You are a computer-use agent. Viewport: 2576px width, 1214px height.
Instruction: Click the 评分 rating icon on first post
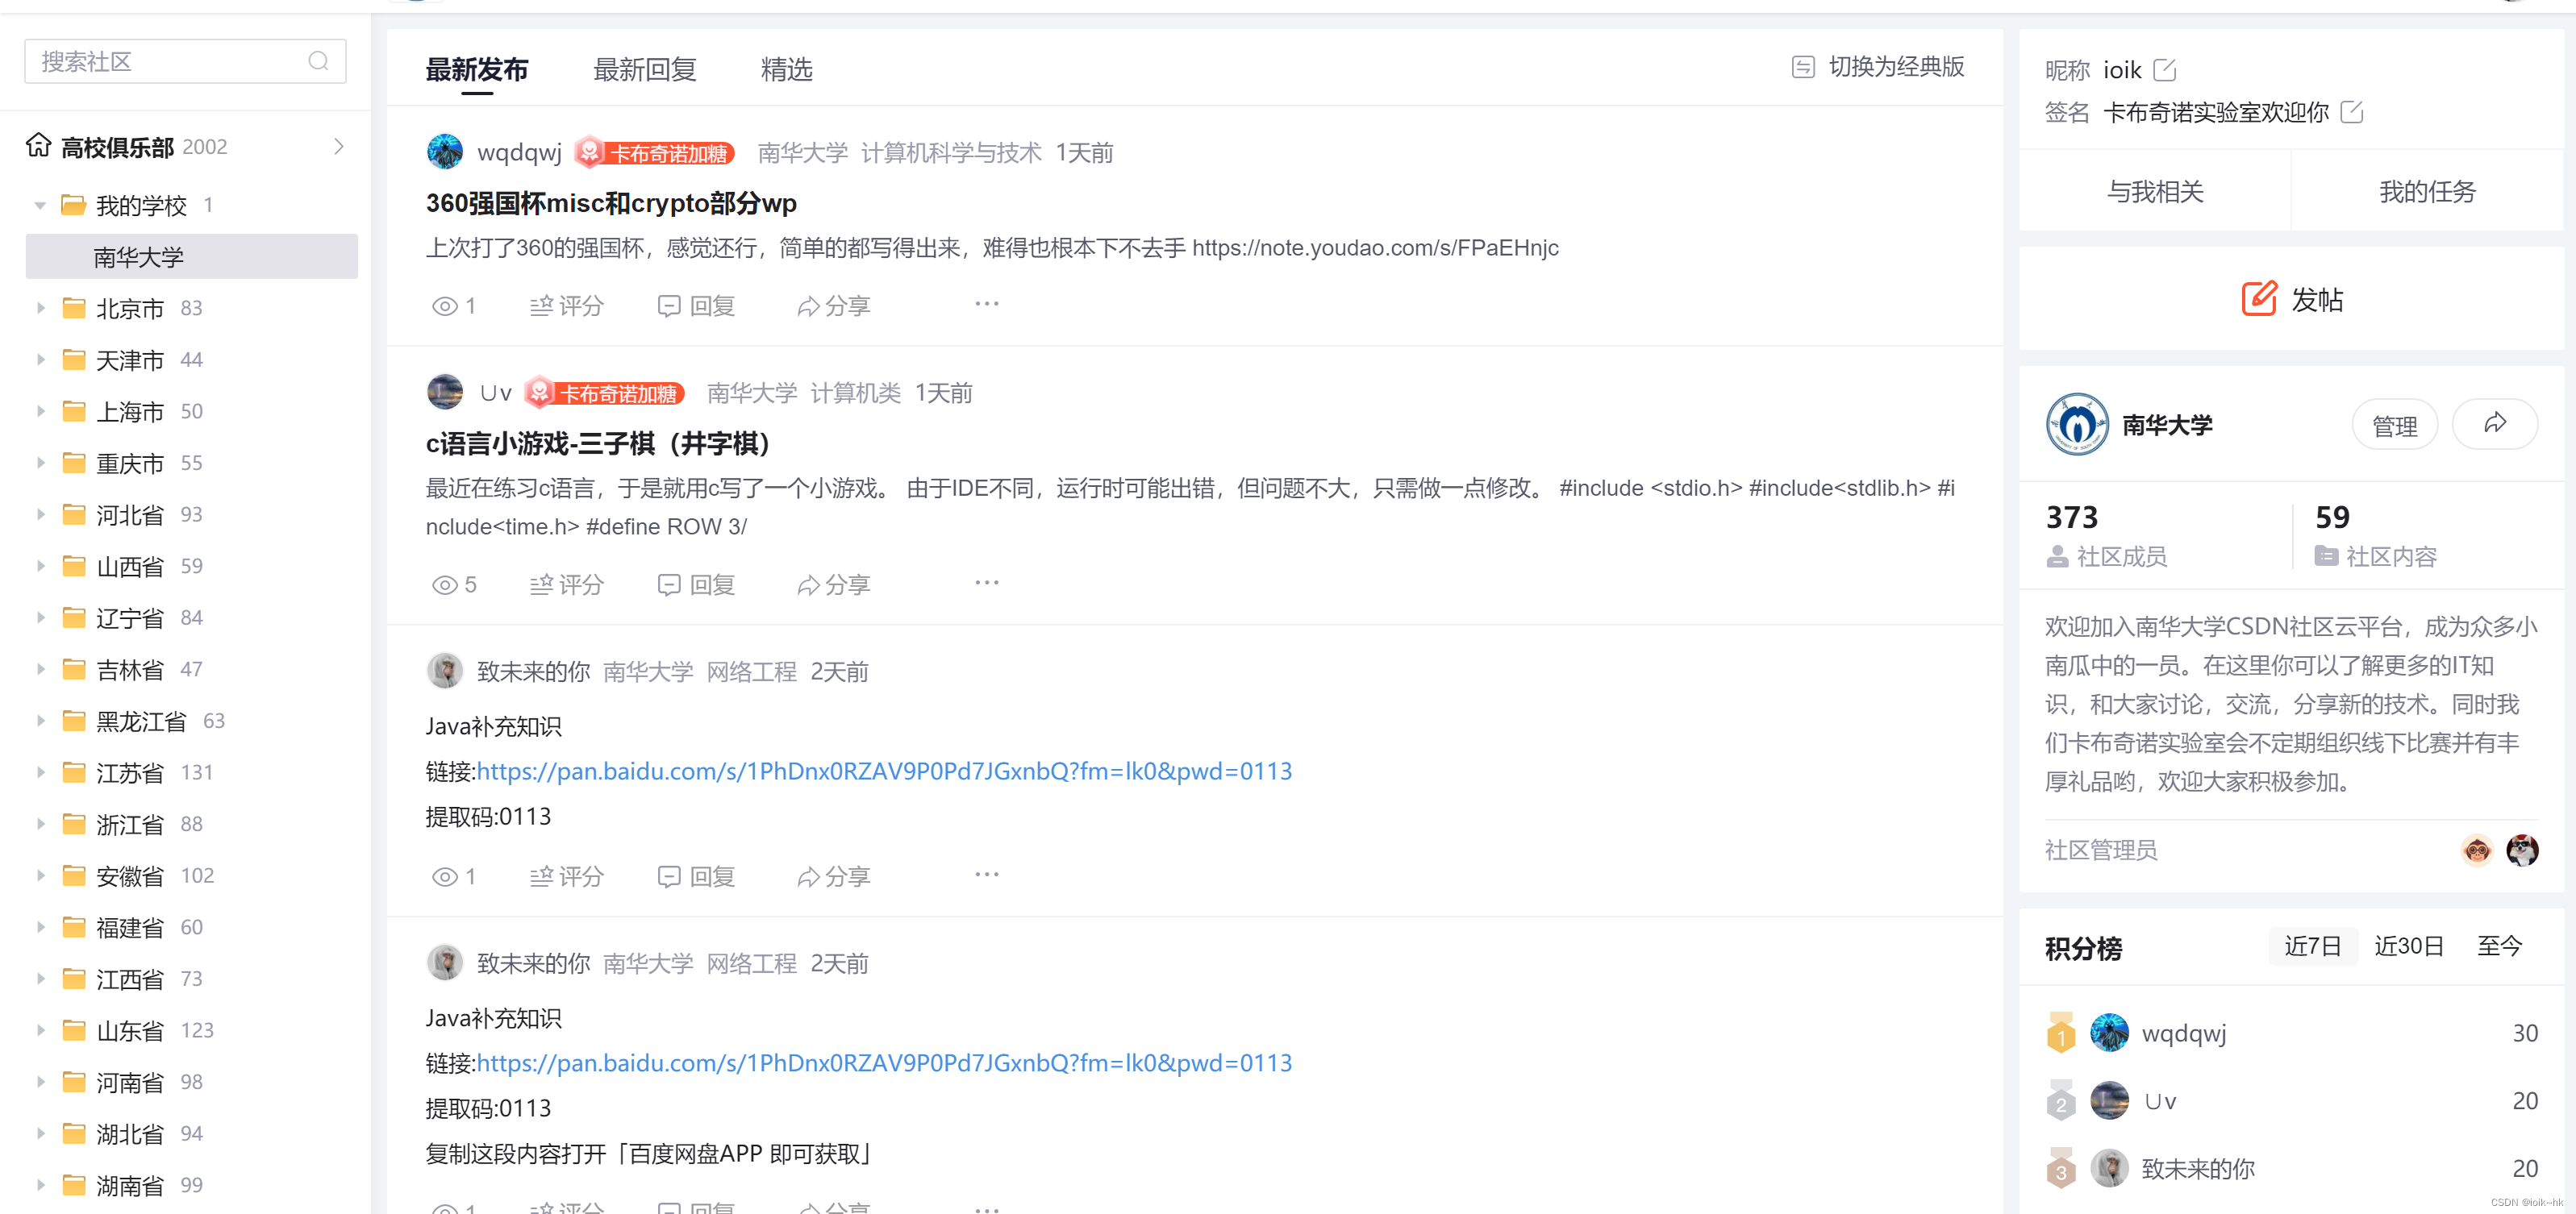[540, 306]
